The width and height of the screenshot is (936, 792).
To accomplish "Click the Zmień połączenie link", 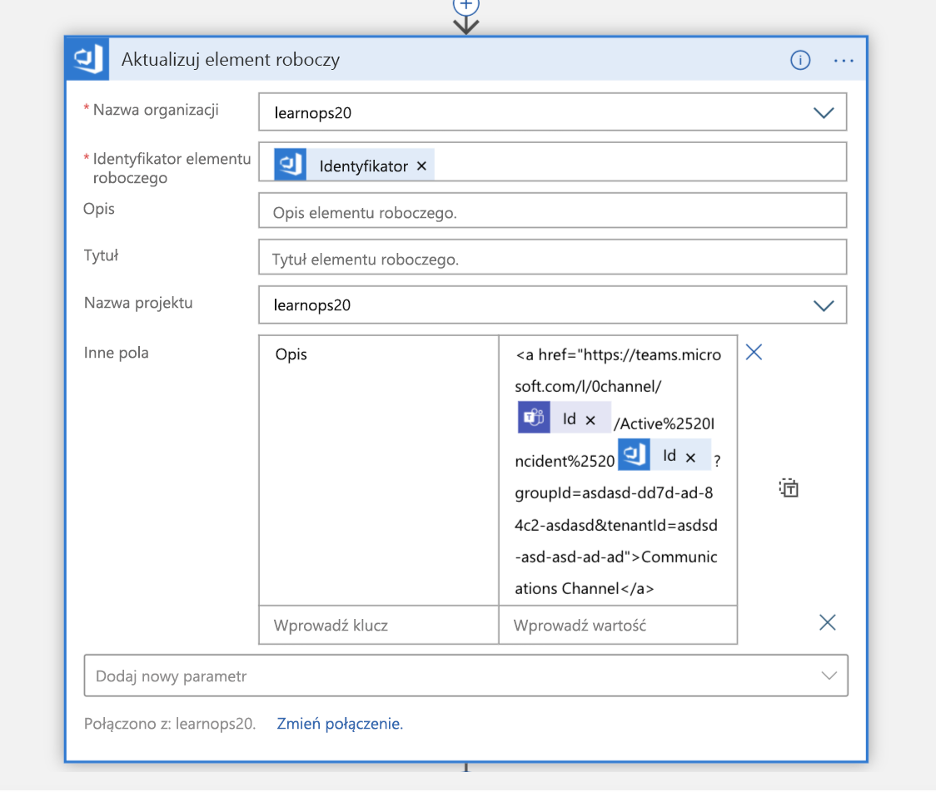I will (340, 724).
